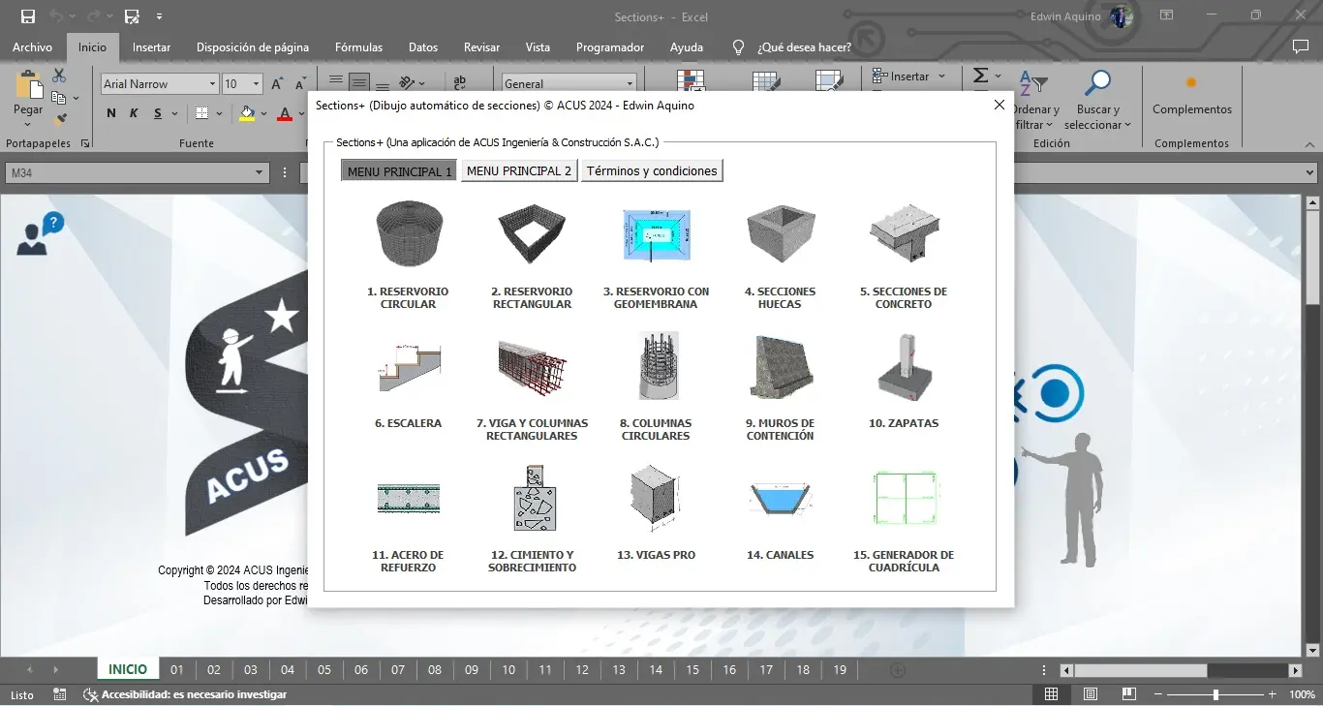Expand the fill color dropdown arrow
Viewport: 1323px width, 706px height.
[263, 113]
